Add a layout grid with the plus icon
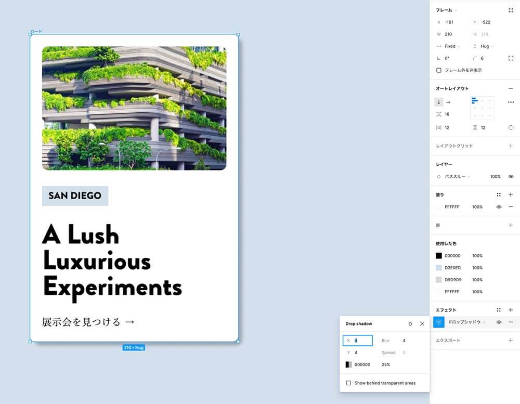Viewport: 520px width, 404px height. (x=511, y=146)
